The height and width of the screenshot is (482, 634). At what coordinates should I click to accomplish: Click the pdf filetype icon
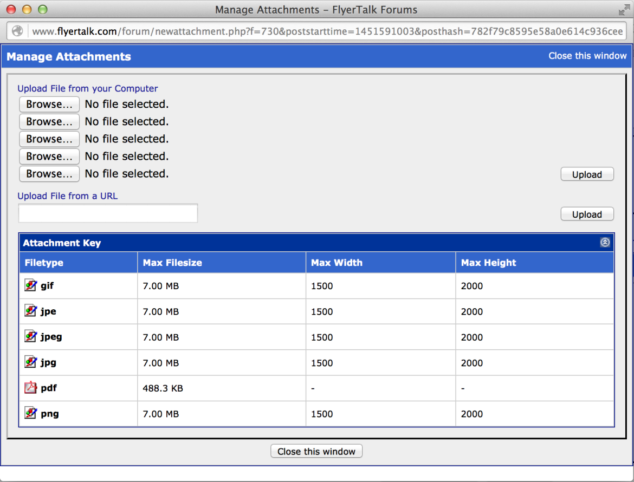click(x=30, y=388)
